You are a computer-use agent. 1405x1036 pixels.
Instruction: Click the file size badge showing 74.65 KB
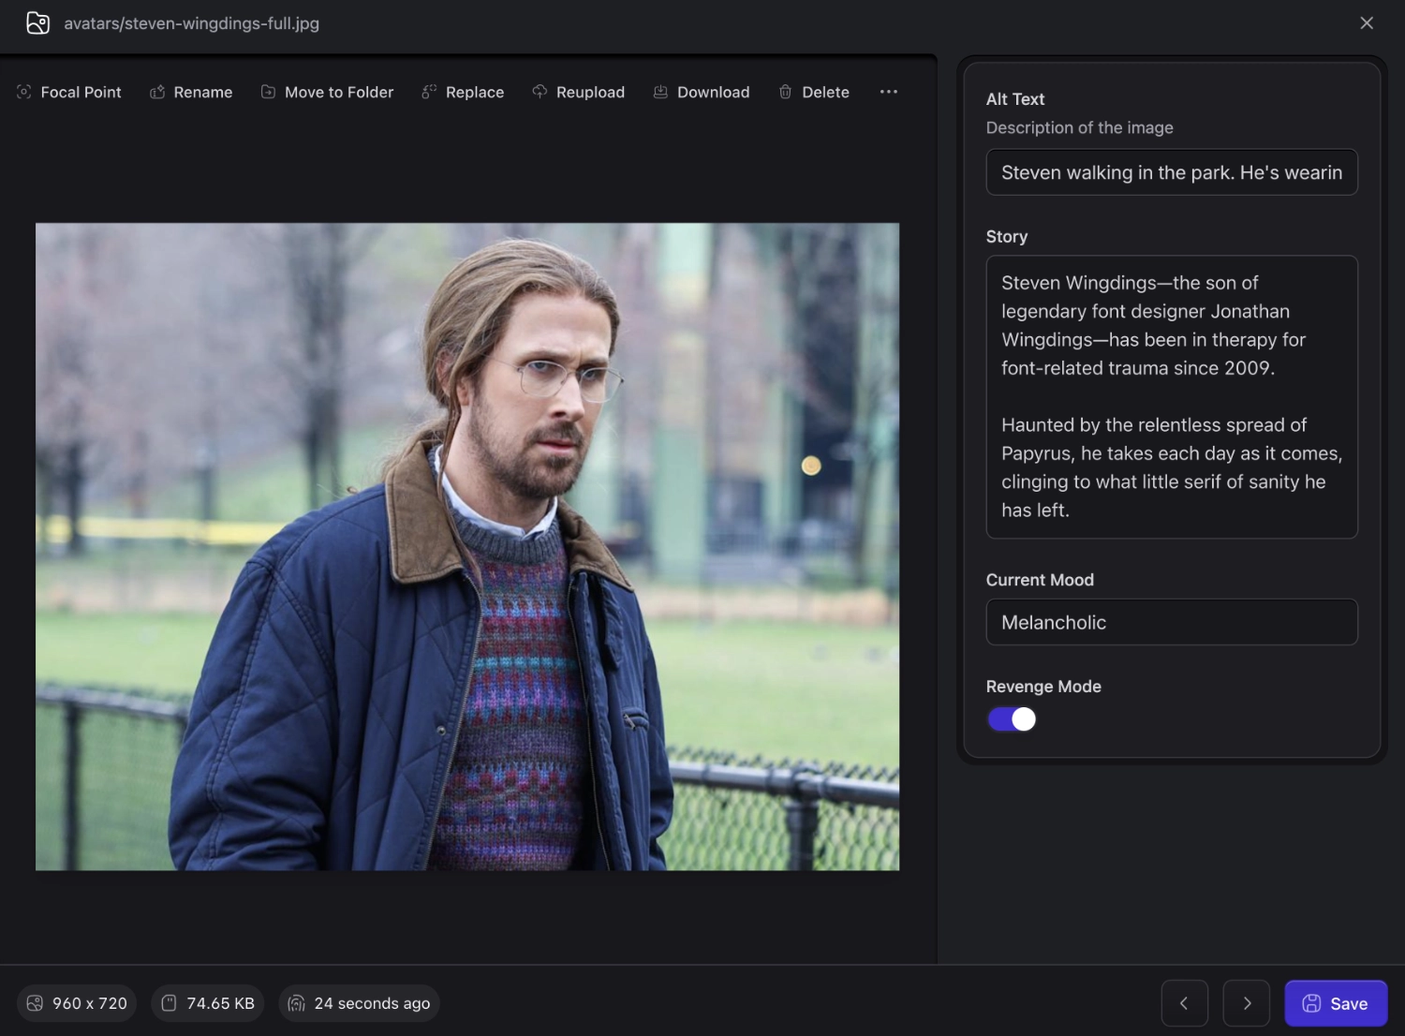[207, 1002]
